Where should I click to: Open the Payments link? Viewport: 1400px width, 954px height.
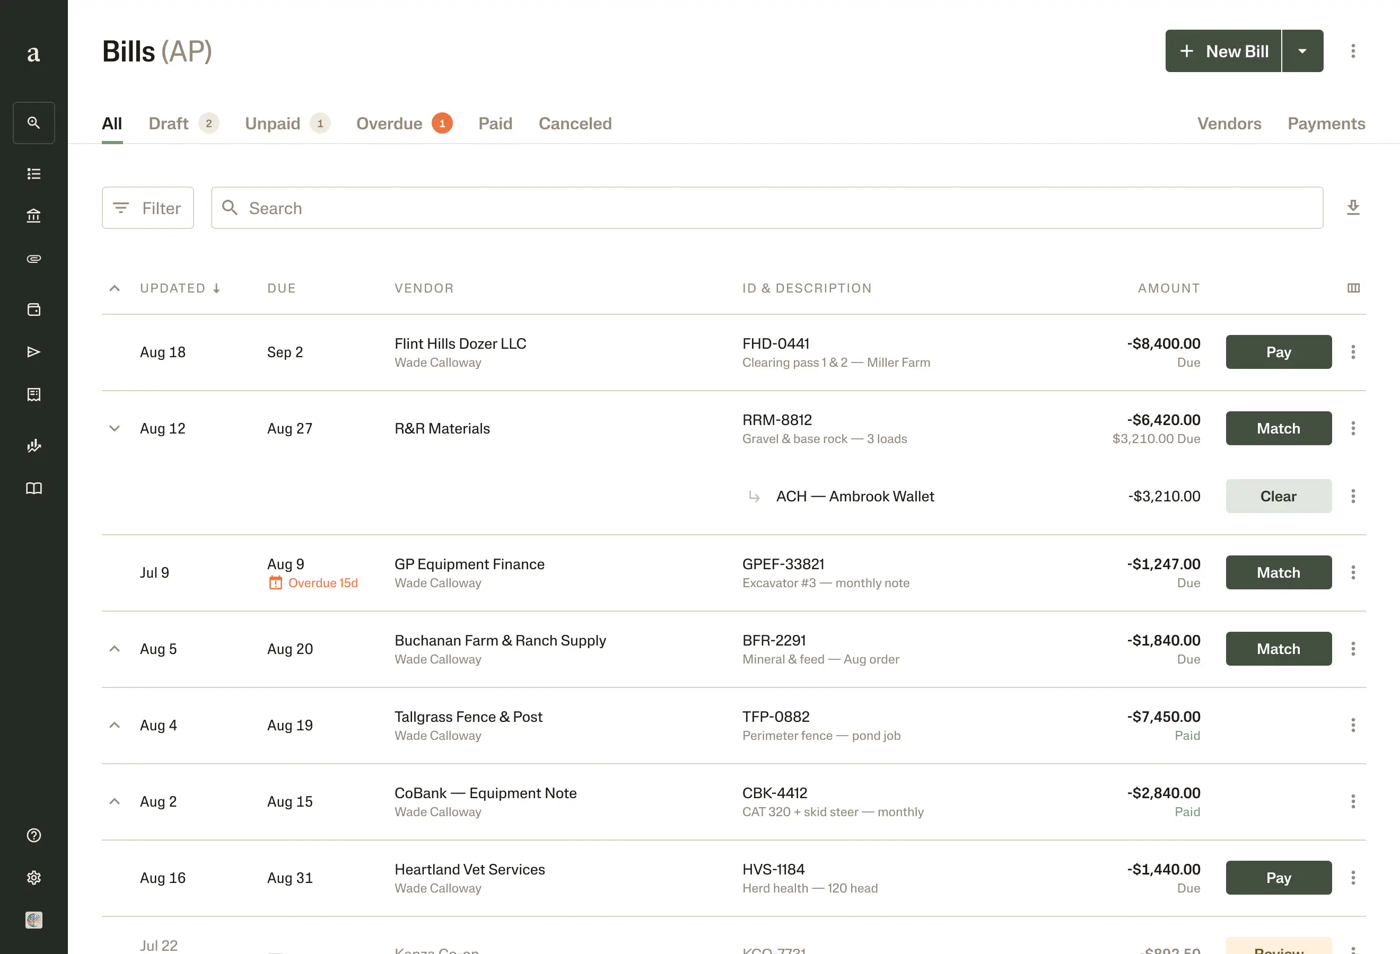click(x=1326, y=123)
